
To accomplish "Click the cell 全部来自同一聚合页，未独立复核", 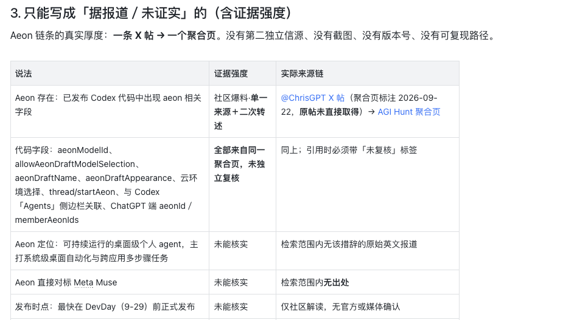I will tap(242, 185).
